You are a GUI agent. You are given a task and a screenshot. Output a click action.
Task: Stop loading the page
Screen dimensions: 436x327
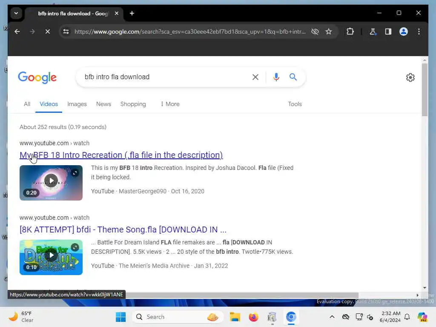point(48,32)
